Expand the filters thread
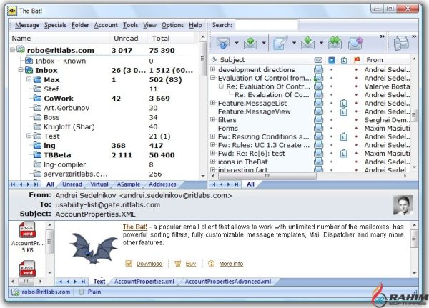This screenshot has width=429, height=308. [212, 119]
